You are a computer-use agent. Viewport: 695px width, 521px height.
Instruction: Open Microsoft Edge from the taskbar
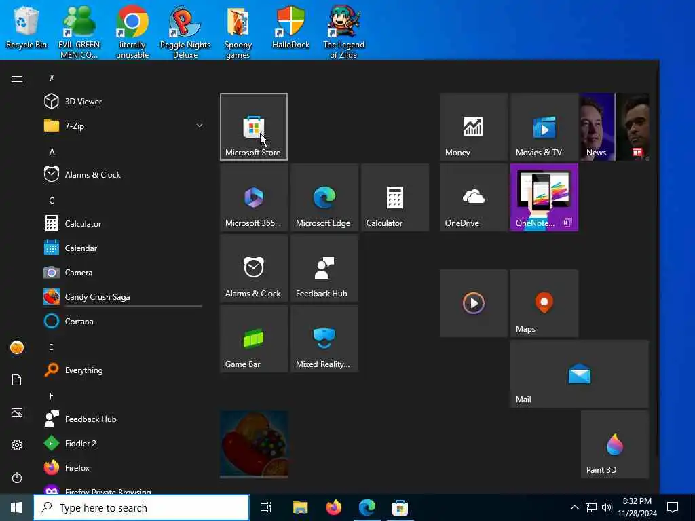pos(367,507)
